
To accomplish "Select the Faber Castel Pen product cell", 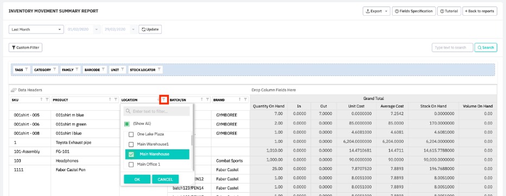I will [85, 169].
